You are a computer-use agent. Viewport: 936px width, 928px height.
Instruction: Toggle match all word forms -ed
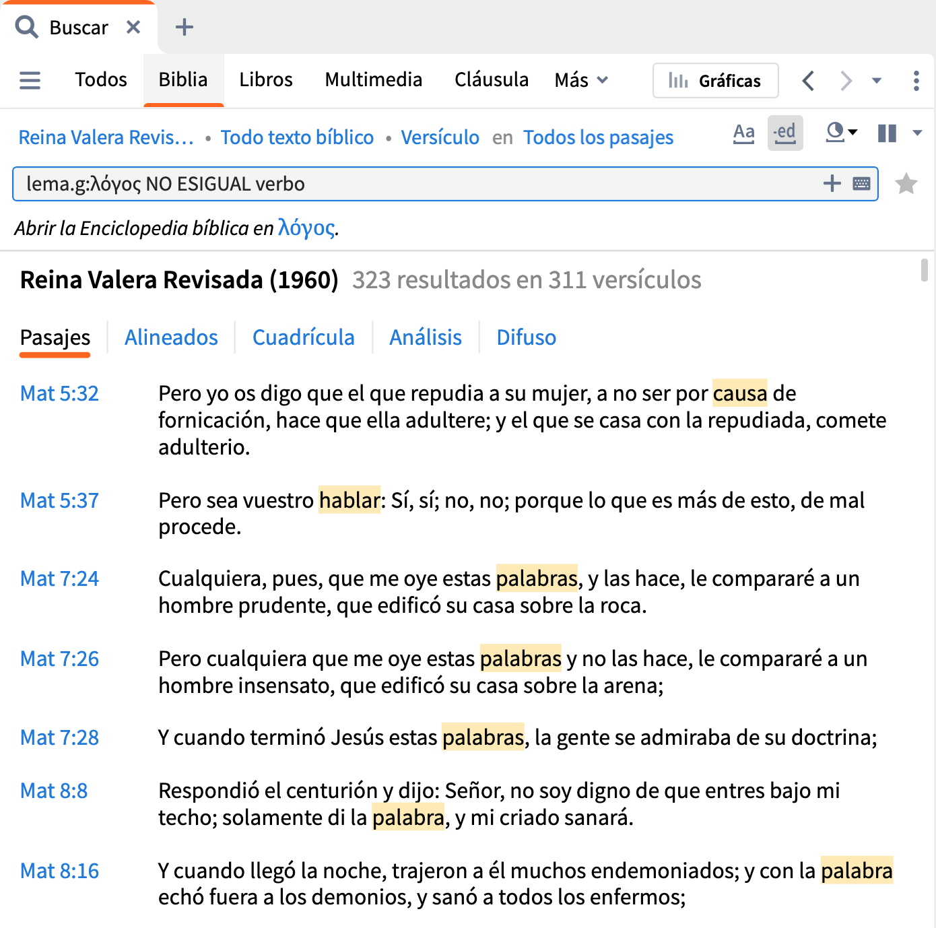tap(785, 133)
